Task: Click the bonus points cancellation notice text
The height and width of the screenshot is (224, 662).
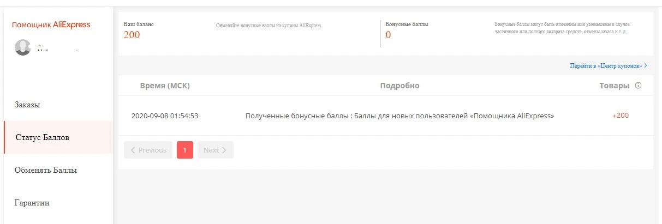Action: 561,28
